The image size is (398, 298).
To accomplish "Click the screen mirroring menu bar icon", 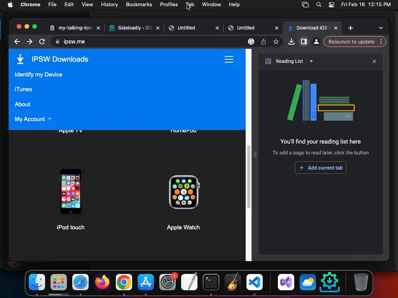I will 305,4.
